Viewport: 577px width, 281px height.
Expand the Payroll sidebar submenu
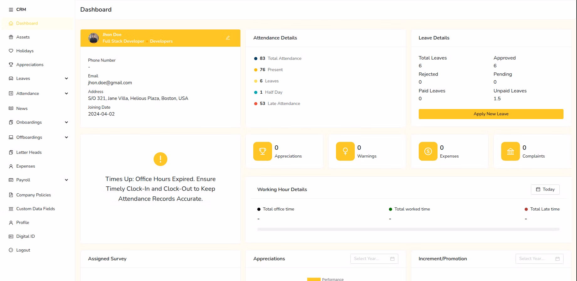point(66,180)
